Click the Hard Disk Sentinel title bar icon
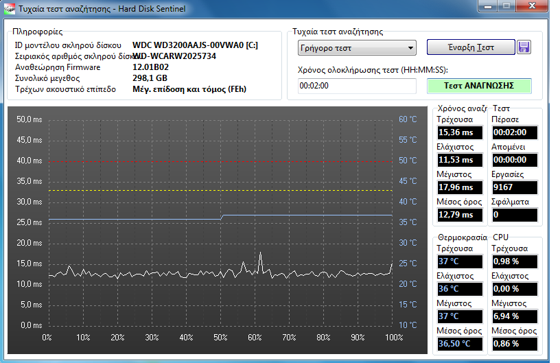The height and width of the screenshot is (363, 560). click(x=10, y=8)
